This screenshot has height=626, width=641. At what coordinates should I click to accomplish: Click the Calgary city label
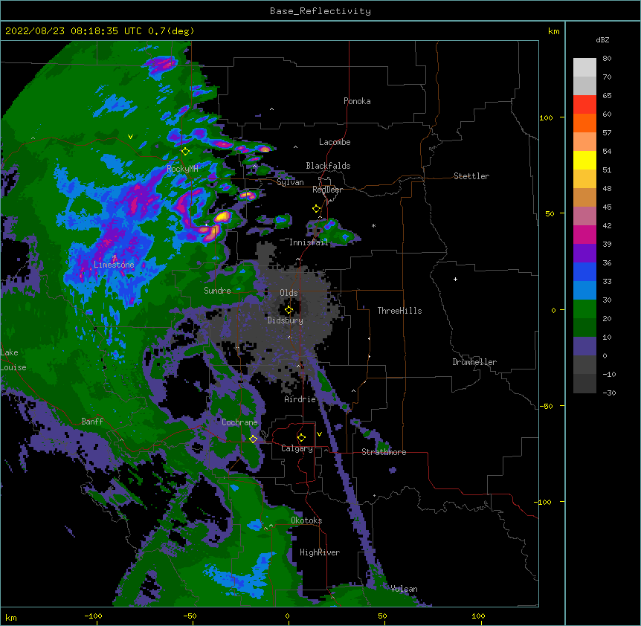(x=297, y=448)
